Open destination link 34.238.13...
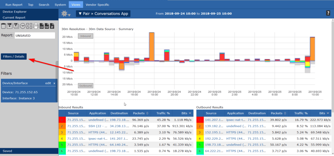Viewport: 334px width, 156px height. point(119,126)
